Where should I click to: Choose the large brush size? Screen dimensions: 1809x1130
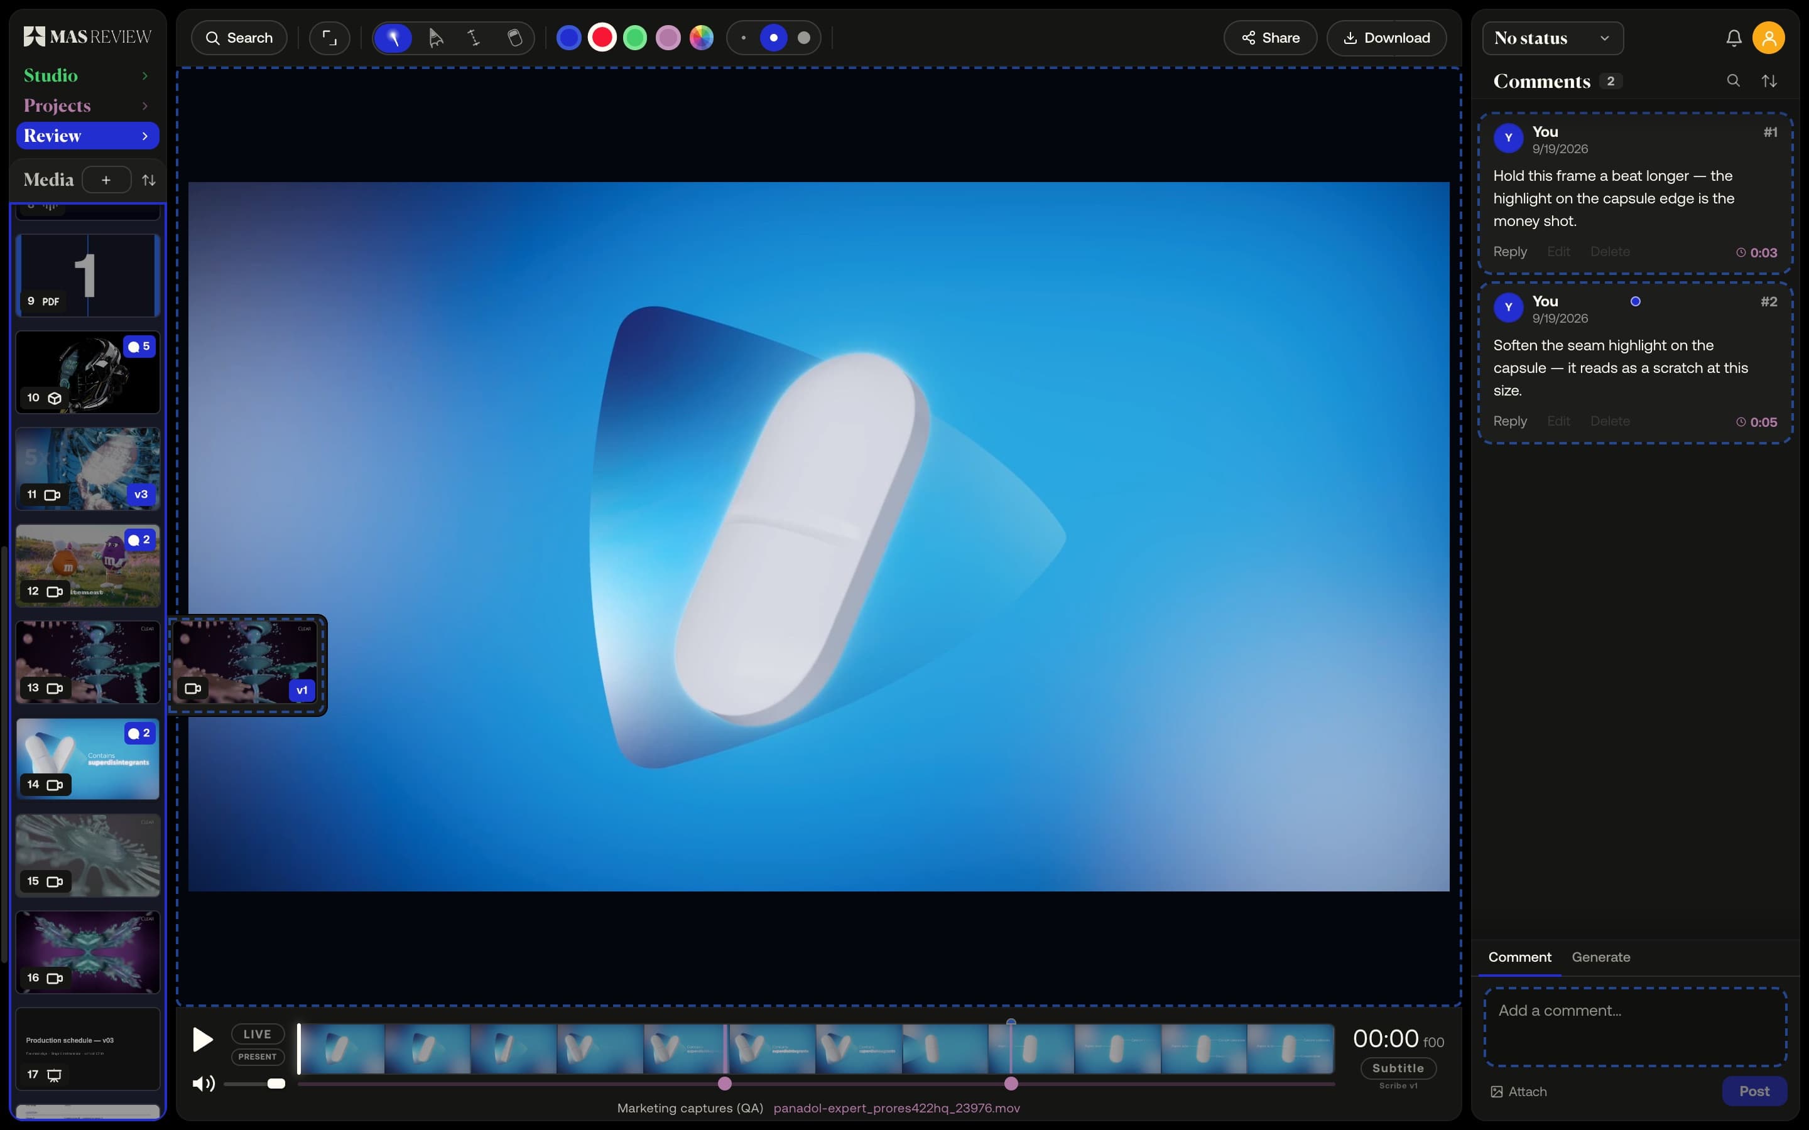pyautogui.click(x=803, y=38)
